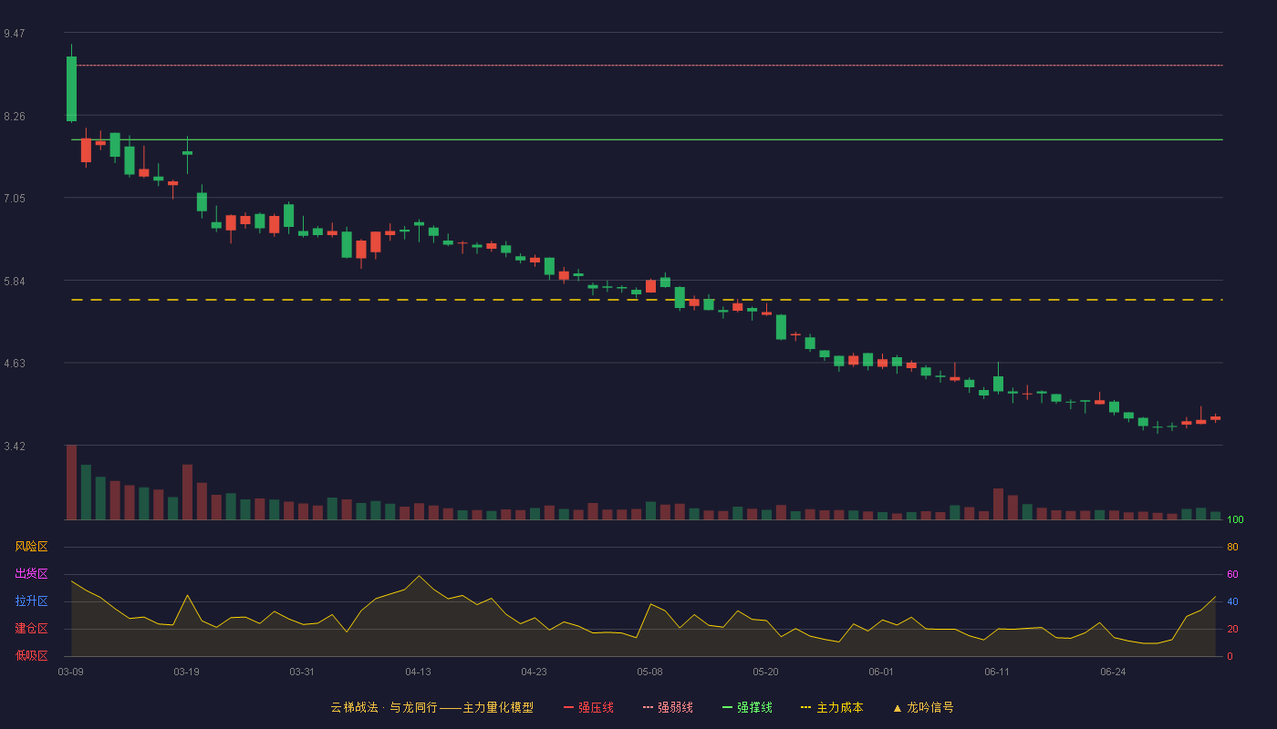Click the 3.42 price axis label
The height and width of the screenshot is (729, 1277).
point(15,447)
